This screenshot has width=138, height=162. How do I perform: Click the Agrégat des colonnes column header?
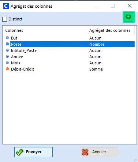(111, 30)
